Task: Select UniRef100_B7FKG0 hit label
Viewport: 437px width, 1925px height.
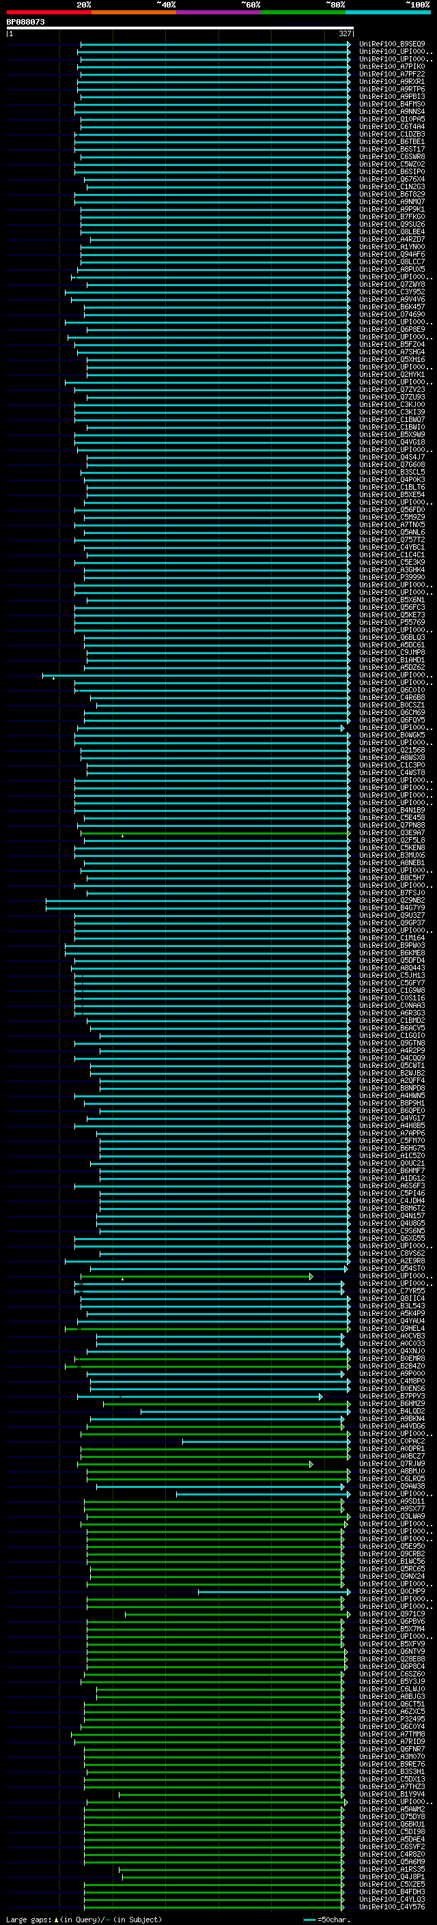Action: tap(392, 216)
